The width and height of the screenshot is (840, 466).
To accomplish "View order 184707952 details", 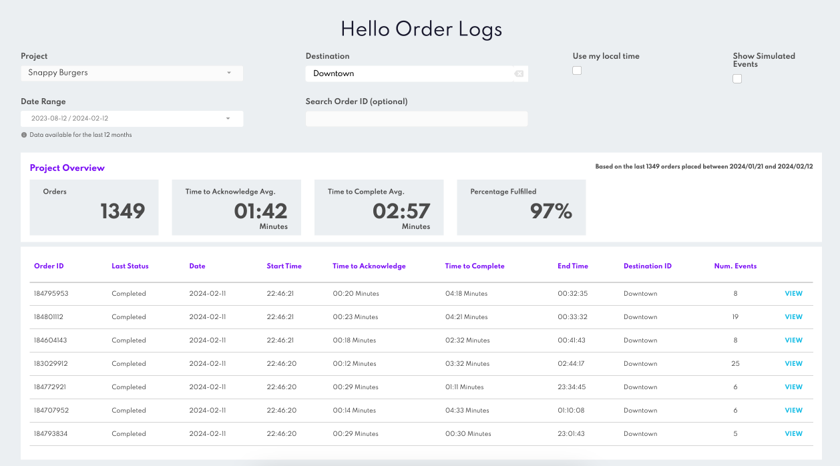I will (x=793, y=411).
